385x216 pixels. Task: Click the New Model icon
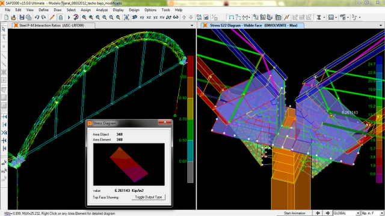(x=7, y=17)
